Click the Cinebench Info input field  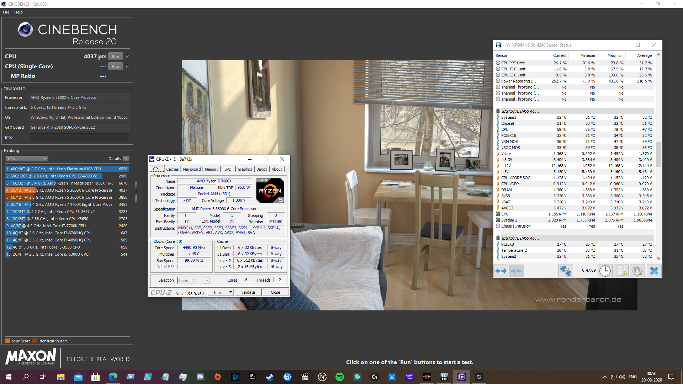coord(79,137)
